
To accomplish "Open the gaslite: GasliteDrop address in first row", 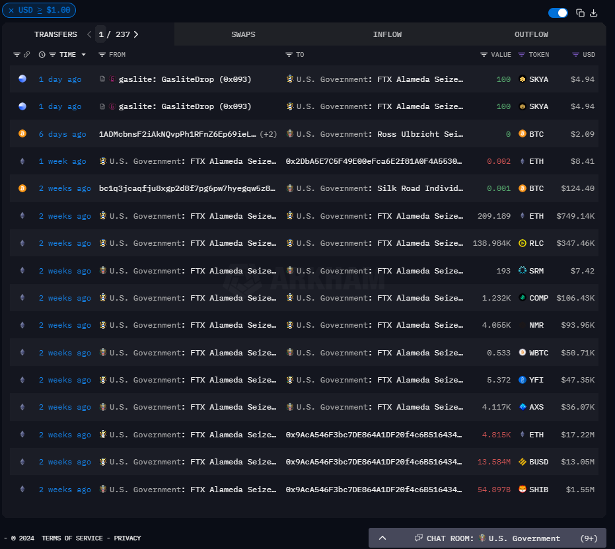I will (184, 79).
